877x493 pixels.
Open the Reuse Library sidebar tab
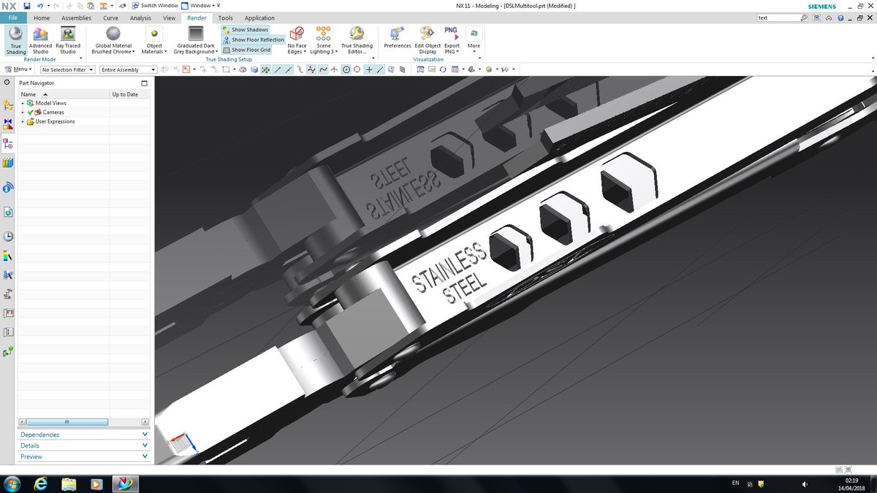(x=8, y=162)
